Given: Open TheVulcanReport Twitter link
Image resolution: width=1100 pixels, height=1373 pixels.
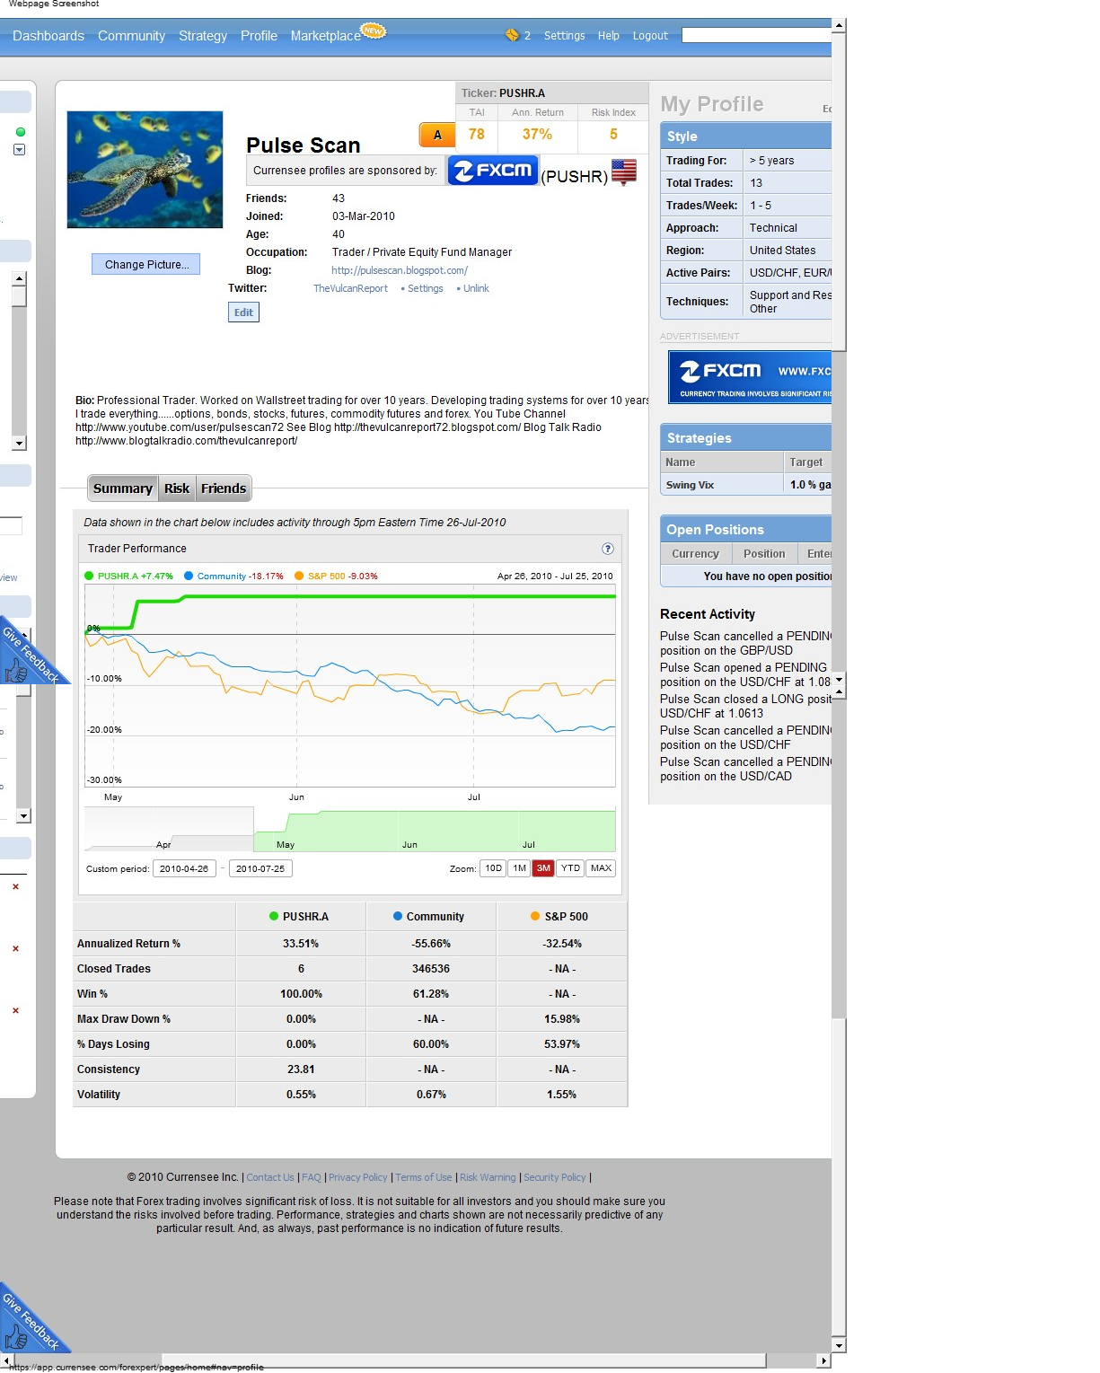Looking at the screenshot, I should point(350,288).
